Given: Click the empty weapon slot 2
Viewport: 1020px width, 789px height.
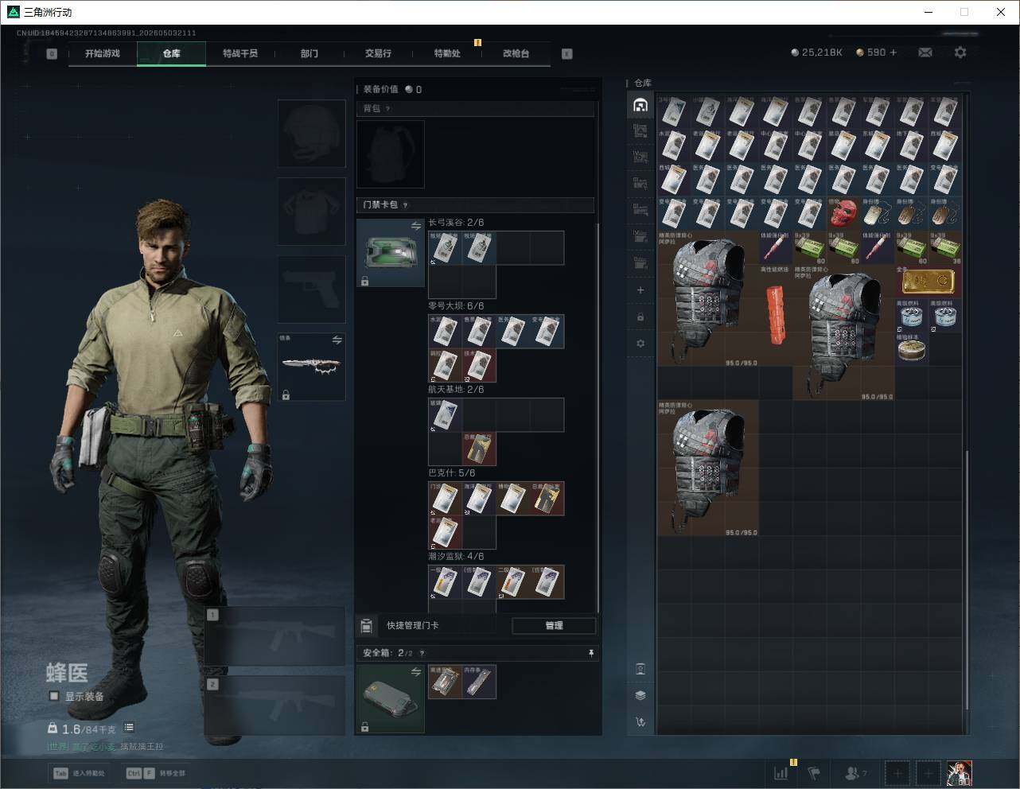Looking at the screenshot, I should [274, 705].
